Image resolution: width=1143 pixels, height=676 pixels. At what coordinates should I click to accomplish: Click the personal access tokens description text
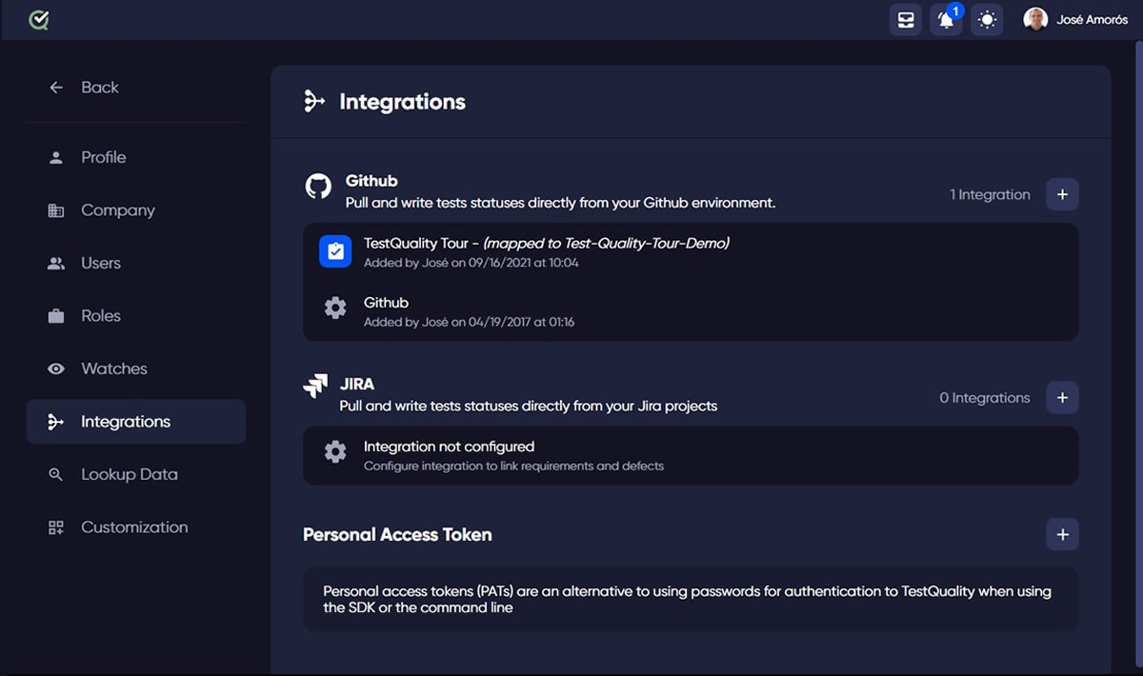[688, 599]
